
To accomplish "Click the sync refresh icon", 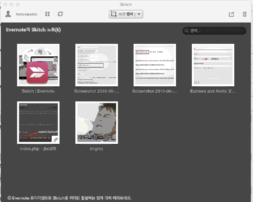I will (x=60, y=14).
